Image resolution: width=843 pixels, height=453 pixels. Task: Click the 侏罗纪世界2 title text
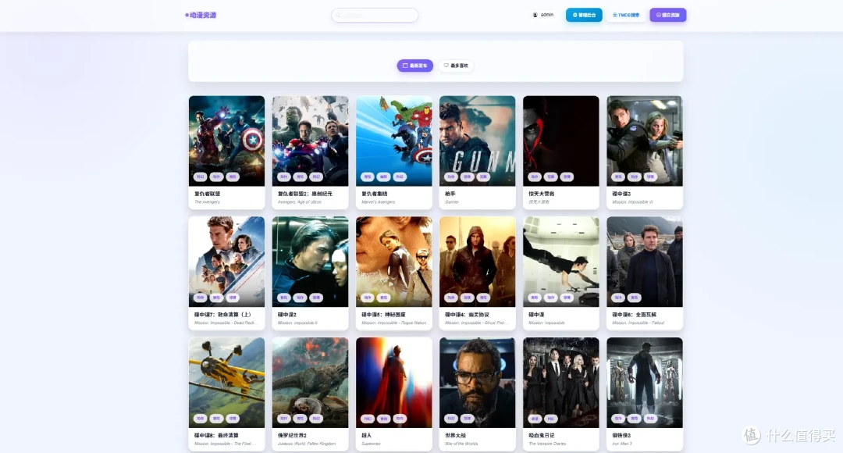292,435
